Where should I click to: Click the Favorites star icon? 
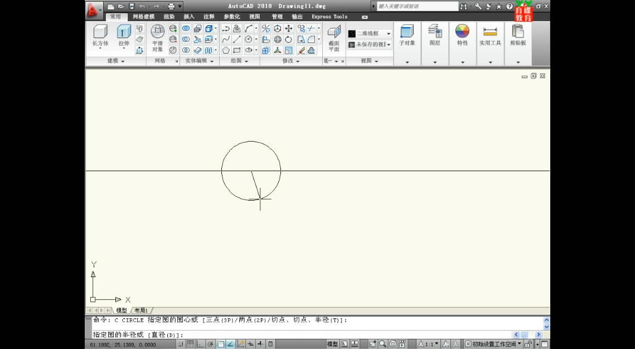498,7
